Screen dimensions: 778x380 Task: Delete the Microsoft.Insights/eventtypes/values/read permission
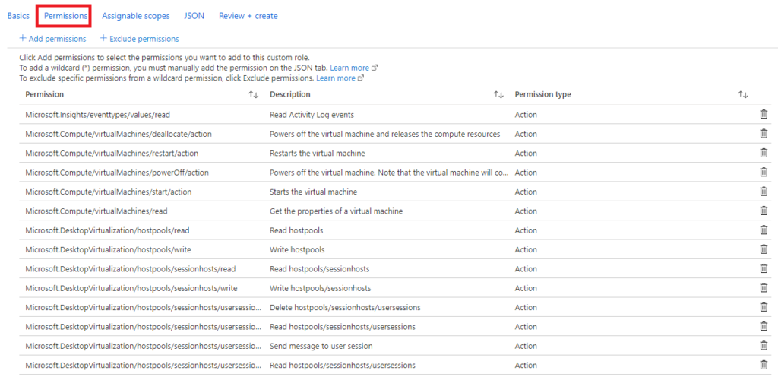tap(764, 115)
